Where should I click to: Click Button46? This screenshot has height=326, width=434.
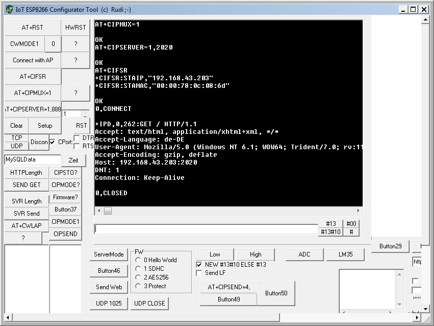click(x=109, y=271)
